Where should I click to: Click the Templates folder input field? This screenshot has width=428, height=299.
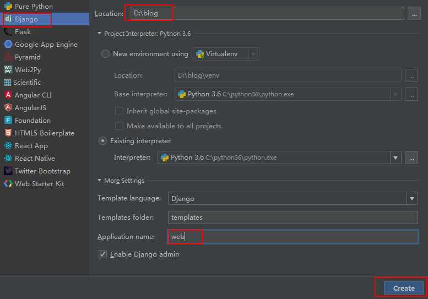(x=293, y=218)
